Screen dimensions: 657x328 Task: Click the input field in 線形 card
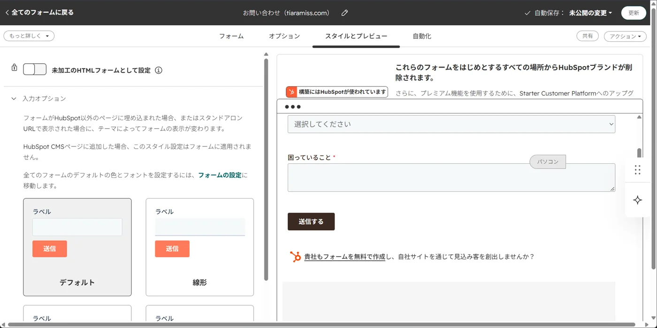click(200, 227)
